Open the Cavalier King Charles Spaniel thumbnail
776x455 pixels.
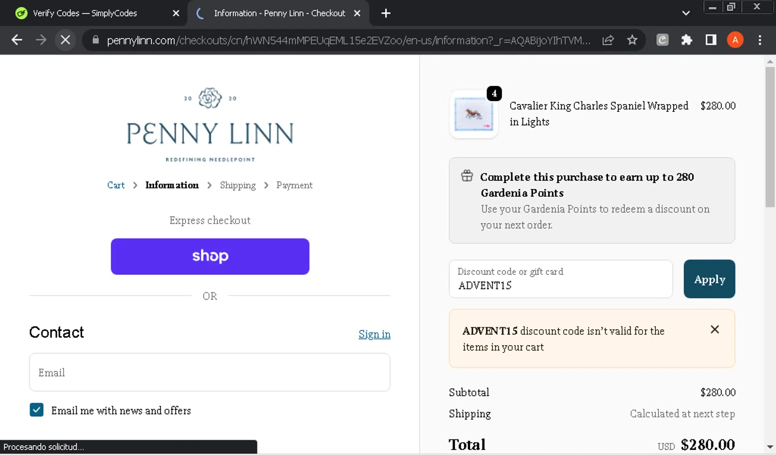(x=473, y=114)
